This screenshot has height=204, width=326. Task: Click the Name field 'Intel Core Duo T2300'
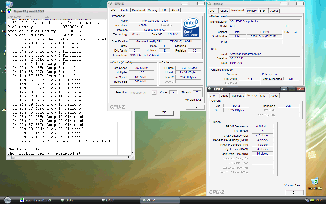155,21
